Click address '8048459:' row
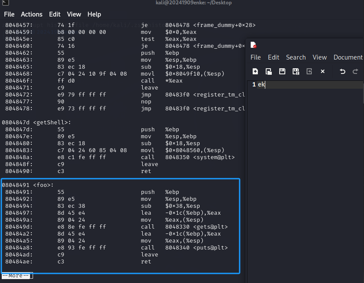The height and width of the screenshot is (283, 364). [x=19, y=32]
